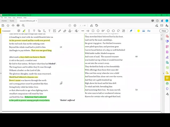Open the find text magnifier

23,25
